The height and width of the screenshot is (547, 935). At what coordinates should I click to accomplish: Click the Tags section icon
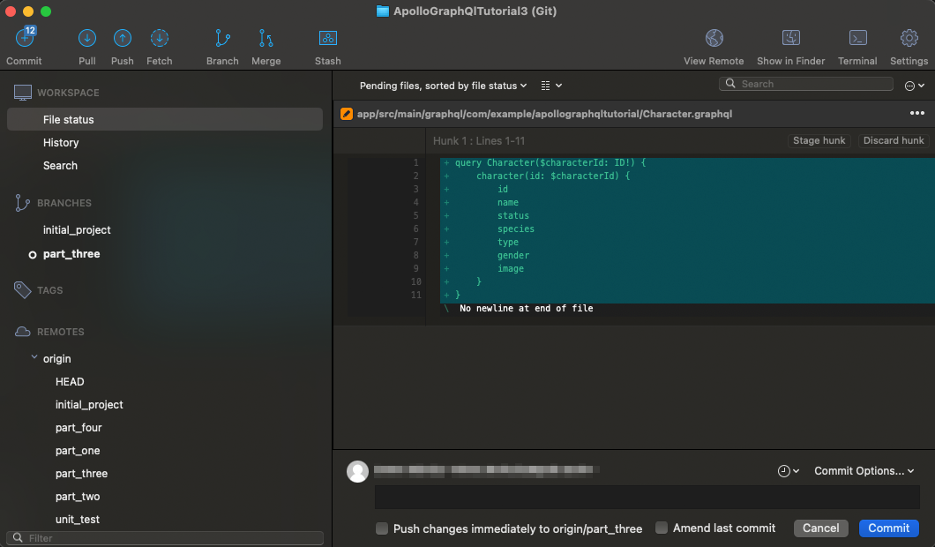point(22,290)
